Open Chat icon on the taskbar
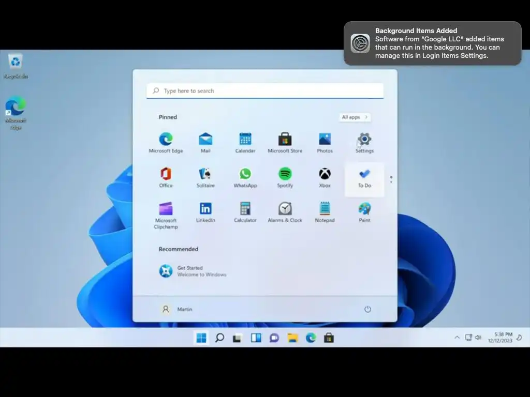Image resolution: width=530 pixels, height=397 pixels. coord(274,338)
